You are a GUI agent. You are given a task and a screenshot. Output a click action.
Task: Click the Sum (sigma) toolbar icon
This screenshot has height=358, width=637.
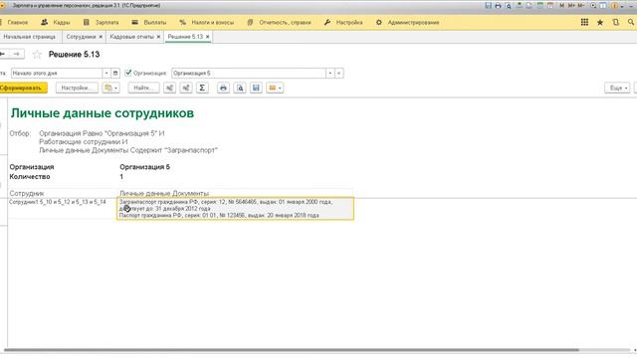[202, 88]
